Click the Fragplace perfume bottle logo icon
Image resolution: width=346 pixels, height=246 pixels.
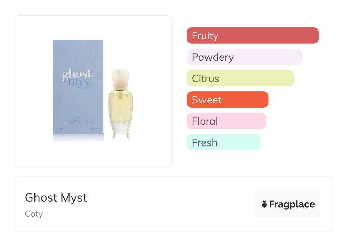[x=264, y=204]
